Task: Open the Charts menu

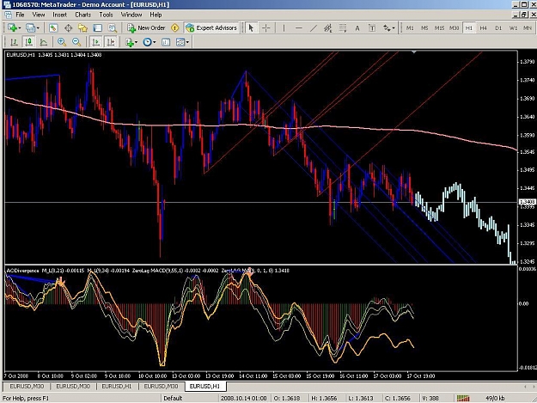Action: [82, 15]
